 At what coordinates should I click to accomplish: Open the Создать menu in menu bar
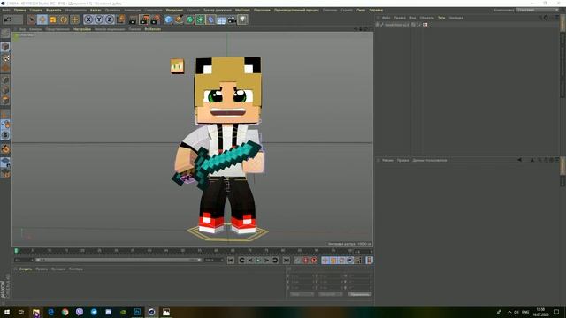tap(35, 10)
